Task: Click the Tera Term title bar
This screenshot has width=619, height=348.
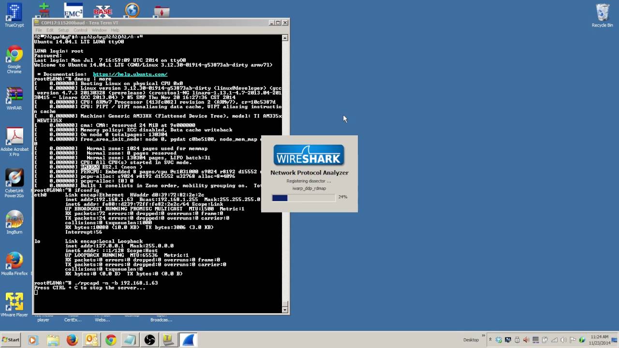Action: (161, 23)
